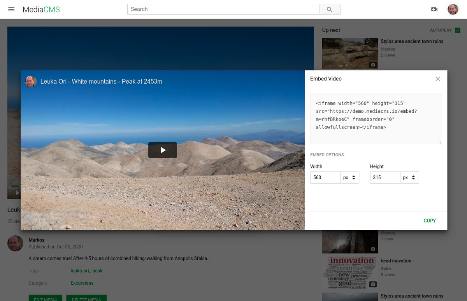Click Markos's profile avatar below the video
Image resolution: width=467 pixels, height=301 pixels.
(x=15, y=243)
